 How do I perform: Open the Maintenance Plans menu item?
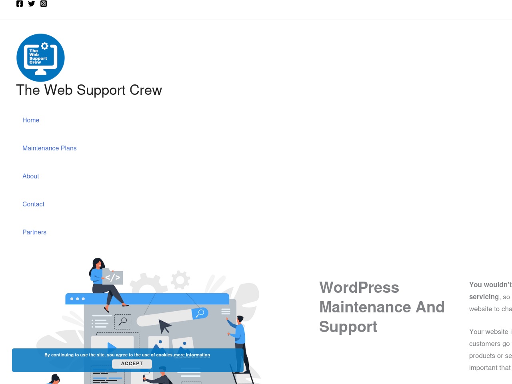click(x=49, y=148)
